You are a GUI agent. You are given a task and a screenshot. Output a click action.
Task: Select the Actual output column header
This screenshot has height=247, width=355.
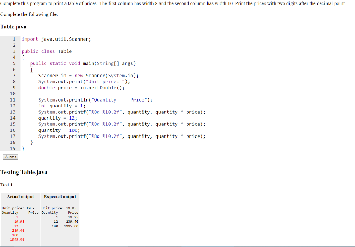20,197
